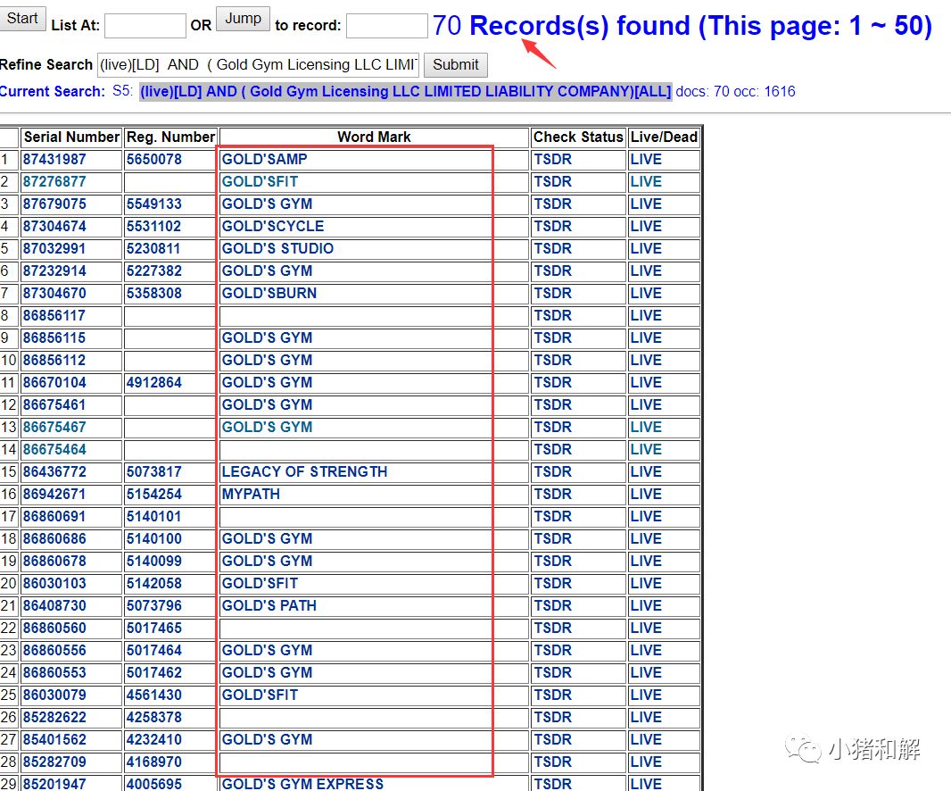Viewport: 951px width, 791px height.
Task: Open the LEGACY OF STRENGTH word mark
Action: click(304, 472)
